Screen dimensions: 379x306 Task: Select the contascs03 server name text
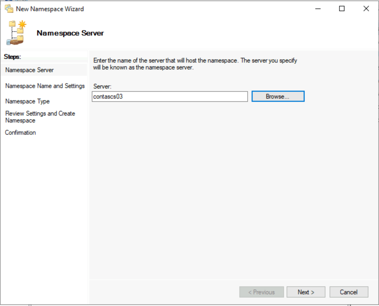point(108,96)
